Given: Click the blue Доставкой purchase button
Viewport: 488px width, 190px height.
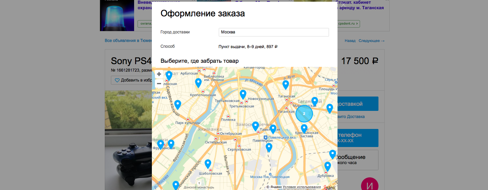Looking at the screenshot, I should click(x=358, y=104).
